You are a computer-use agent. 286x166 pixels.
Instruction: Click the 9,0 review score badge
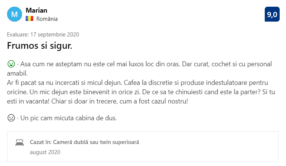point(272,15)
